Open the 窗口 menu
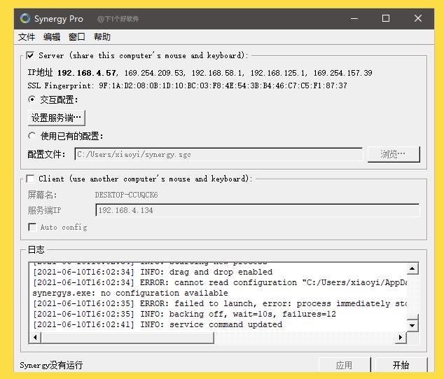 coord(77,37)
